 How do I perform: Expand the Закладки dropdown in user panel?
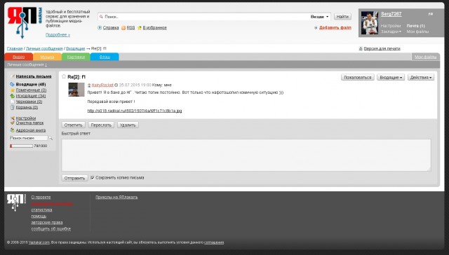point(391,32)
